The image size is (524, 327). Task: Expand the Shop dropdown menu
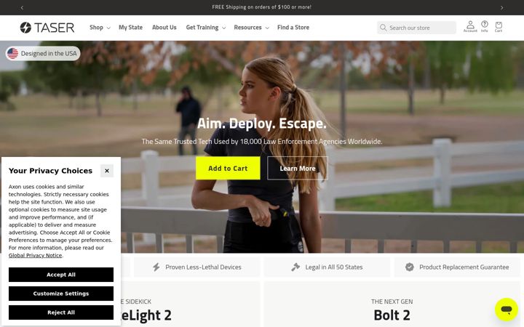[100, 28]
